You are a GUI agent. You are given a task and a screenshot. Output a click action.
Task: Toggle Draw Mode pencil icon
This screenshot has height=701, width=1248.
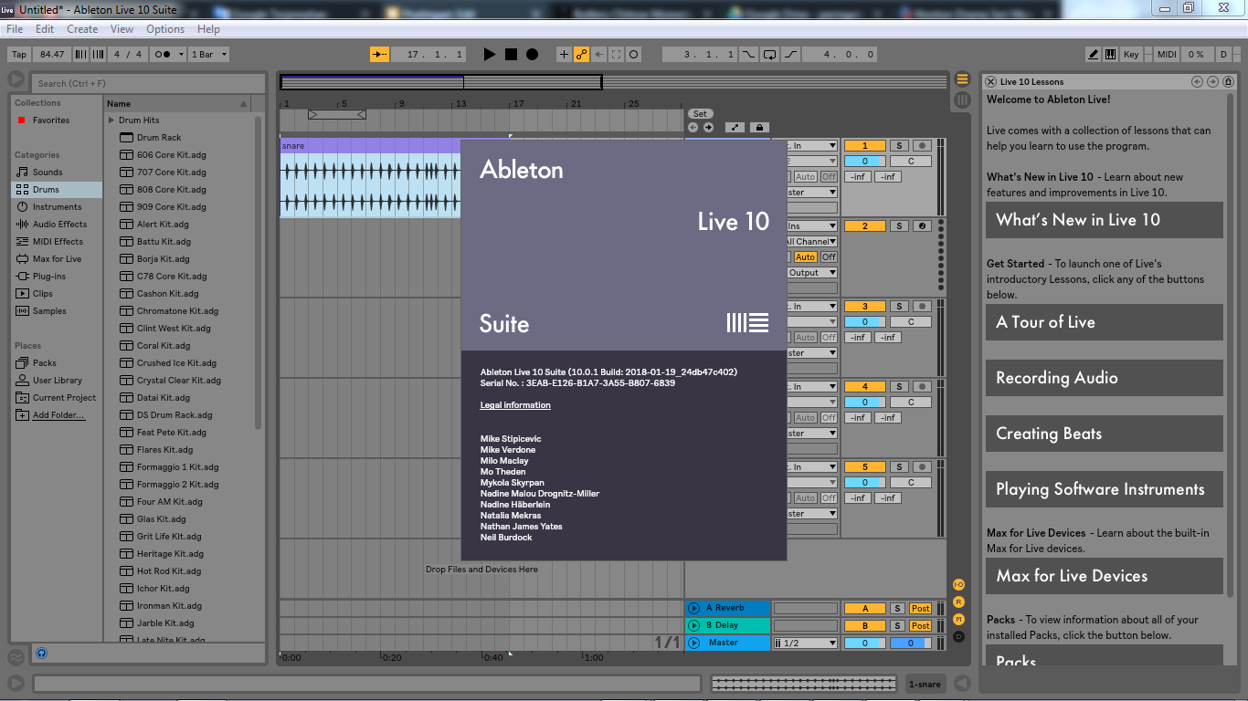click(x=1093, y=55)
